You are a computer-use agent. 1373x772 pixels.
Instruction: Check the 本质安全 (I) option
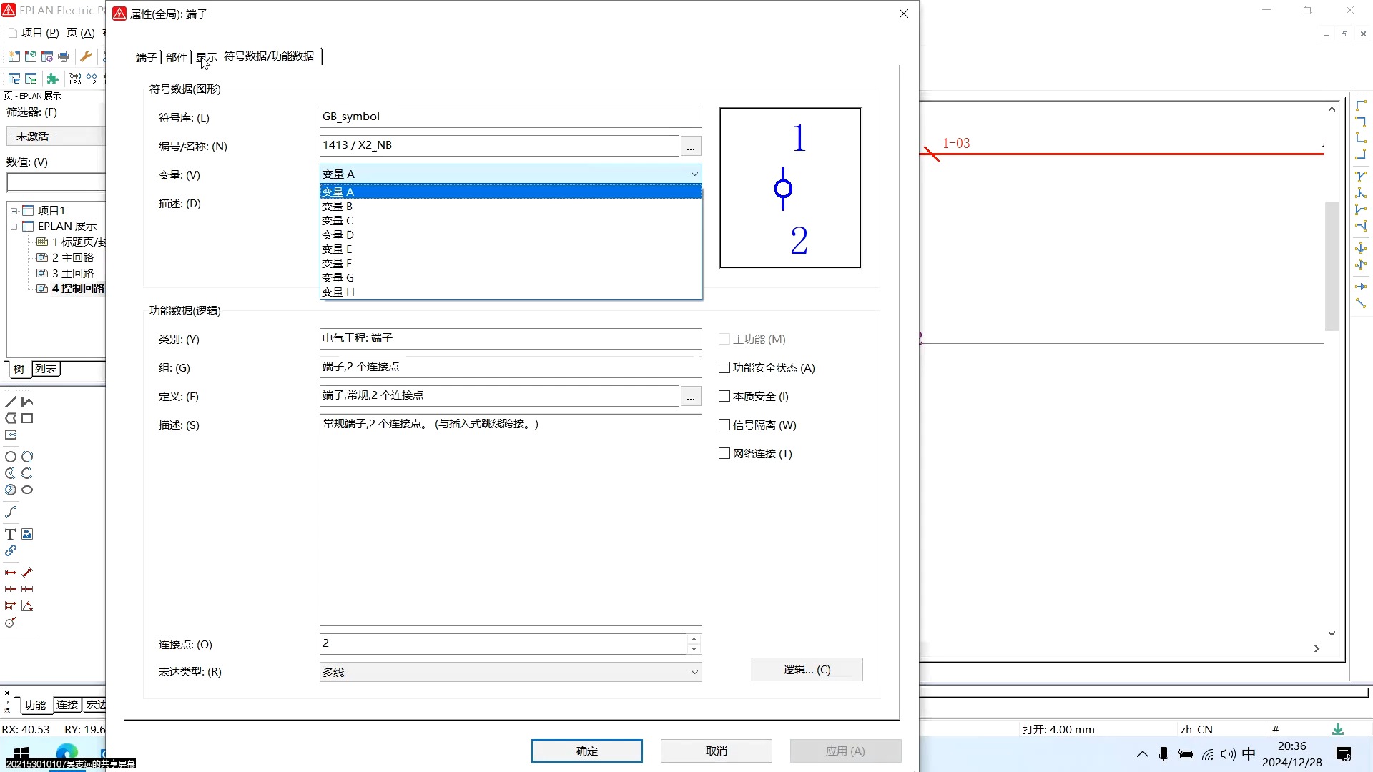724,396
